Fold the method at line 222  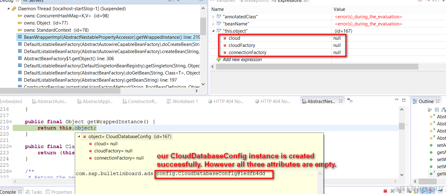(x=11, y=147)
